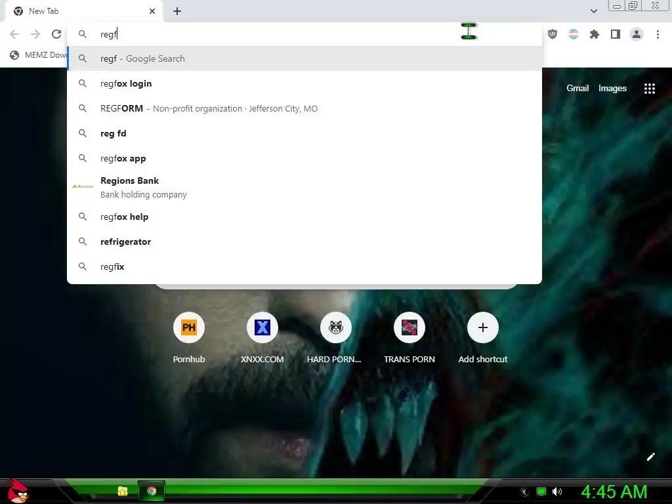The width and height of the screenshot is (672, 504).
Task: Open the MEMZ Download bookmark
Action: pos(39,55)
